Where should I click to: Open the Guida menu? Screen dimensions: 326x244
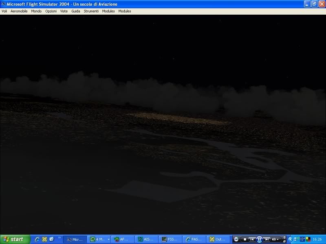tap(76, 11)
